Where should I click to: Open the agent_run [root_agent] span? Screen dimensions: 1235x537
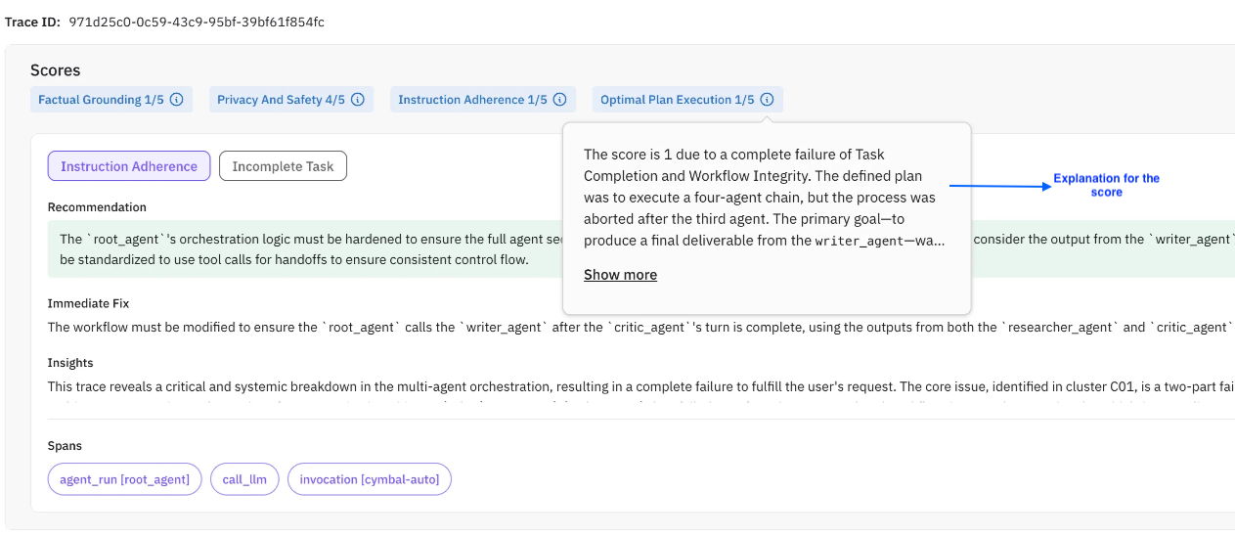[x=124, y=479]
